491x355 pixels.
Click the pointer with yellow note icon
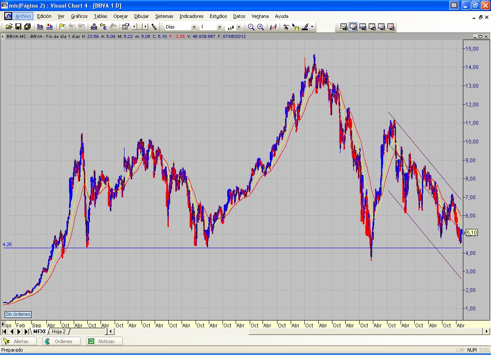pyautogui.click(x=295, y=27)
